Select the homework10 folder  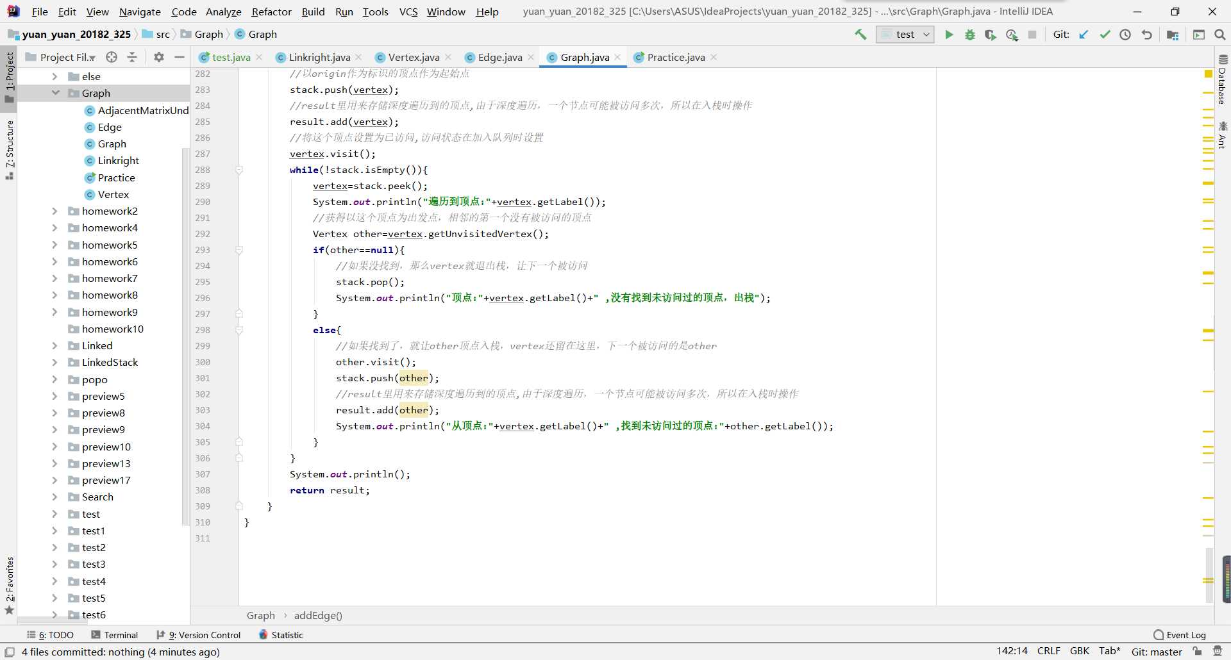[106, 329]
